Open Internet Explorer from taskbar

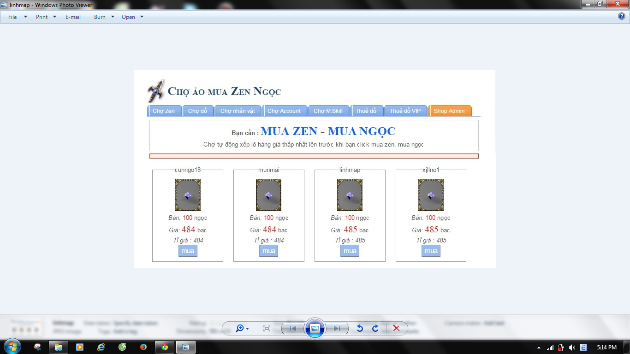tap(101, 347)
